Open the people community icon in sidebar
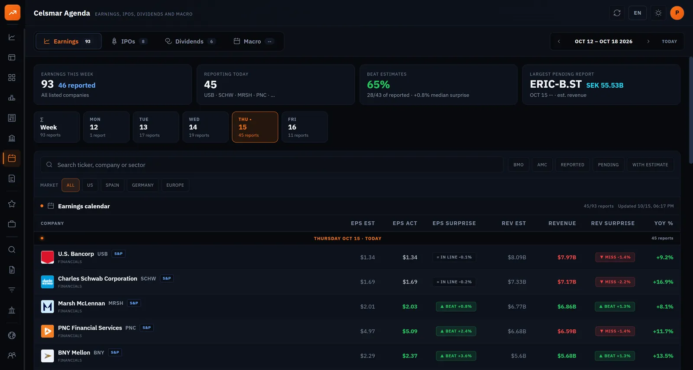 (12, 355)
